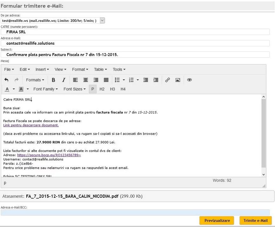
Task: Align text to center
Action: (x=85, y=80)
